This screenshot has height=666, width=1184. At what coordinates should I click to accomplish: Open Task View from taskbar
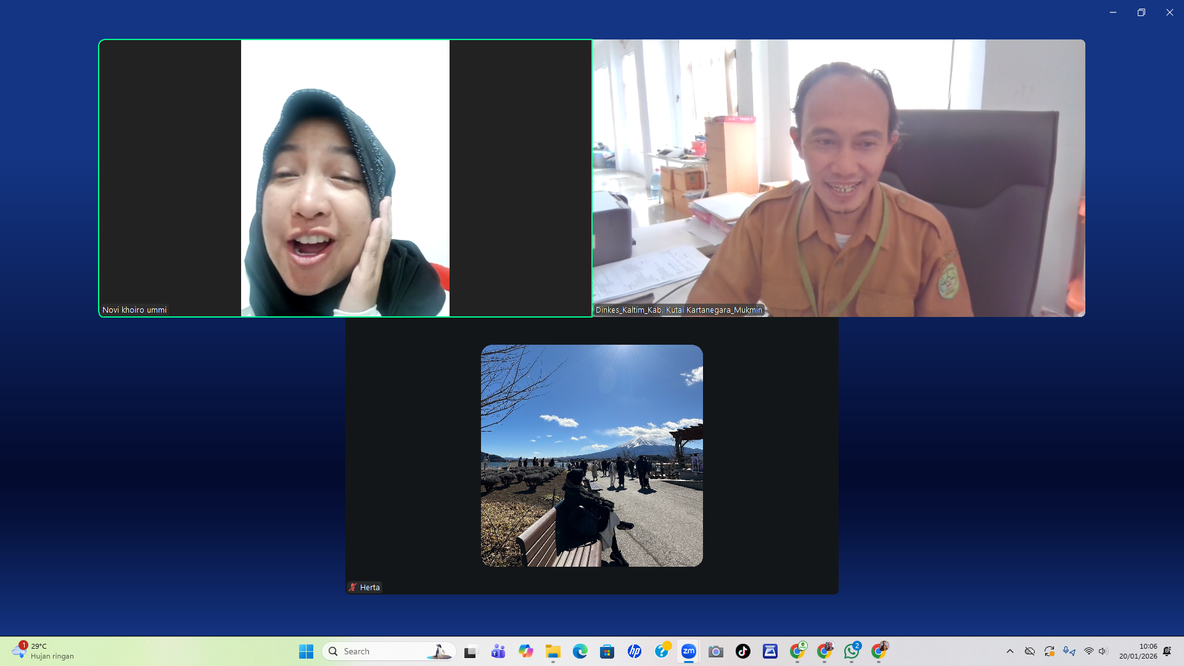[x=471, y=651]
